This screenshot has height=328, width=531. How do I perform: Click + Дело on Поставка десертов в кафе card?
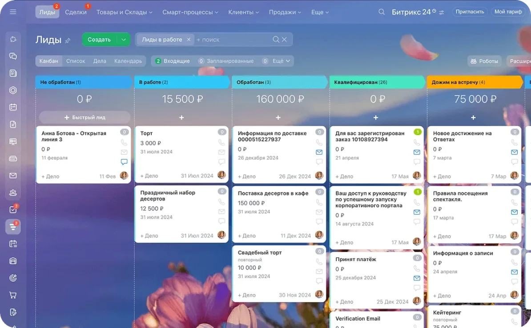coord(246,236)
